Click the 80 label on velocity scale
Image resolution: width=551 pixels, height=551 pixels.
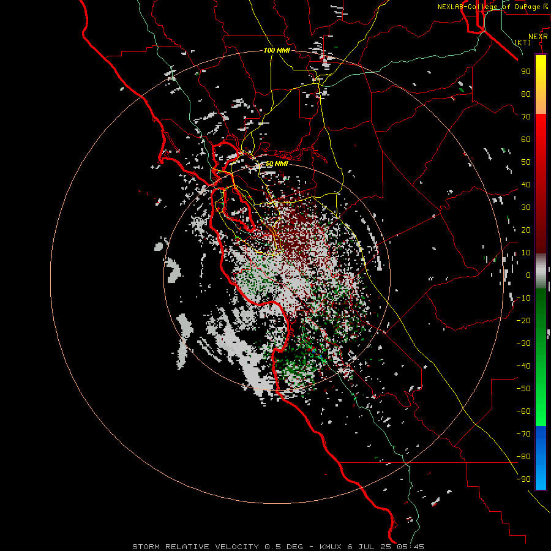[526, 94]
